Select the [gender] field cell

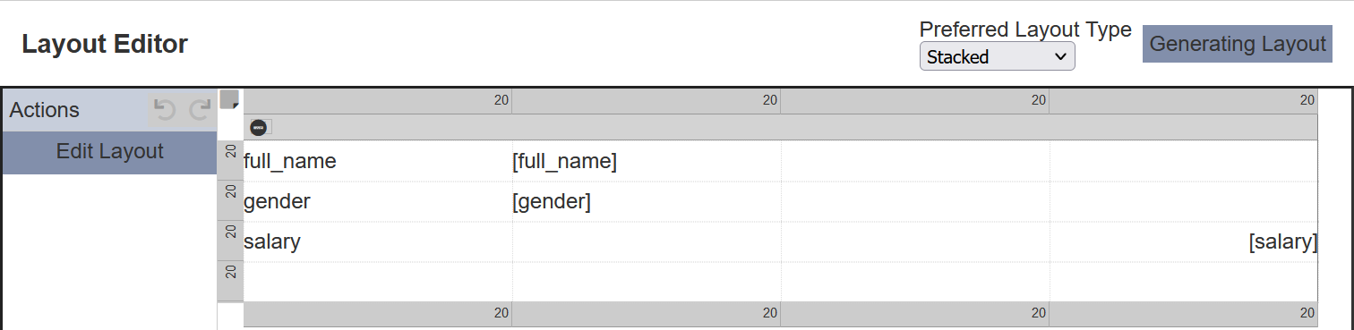647,201
